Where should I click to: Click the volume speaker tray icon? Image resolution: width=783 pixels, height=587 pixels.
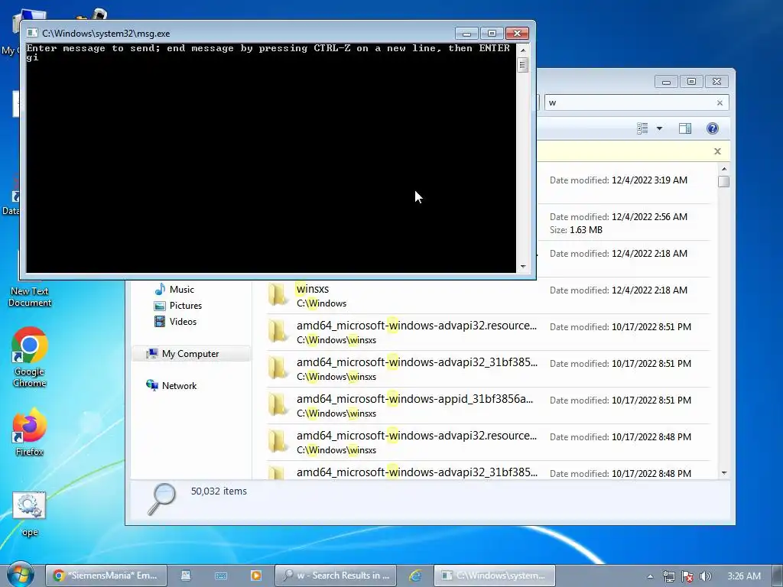(705, 576)
